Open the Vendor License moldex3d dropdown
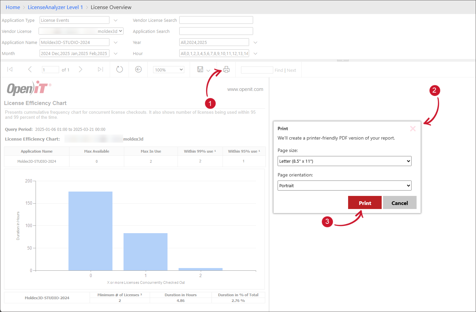476x312 pixels. (x=81, y=31)
